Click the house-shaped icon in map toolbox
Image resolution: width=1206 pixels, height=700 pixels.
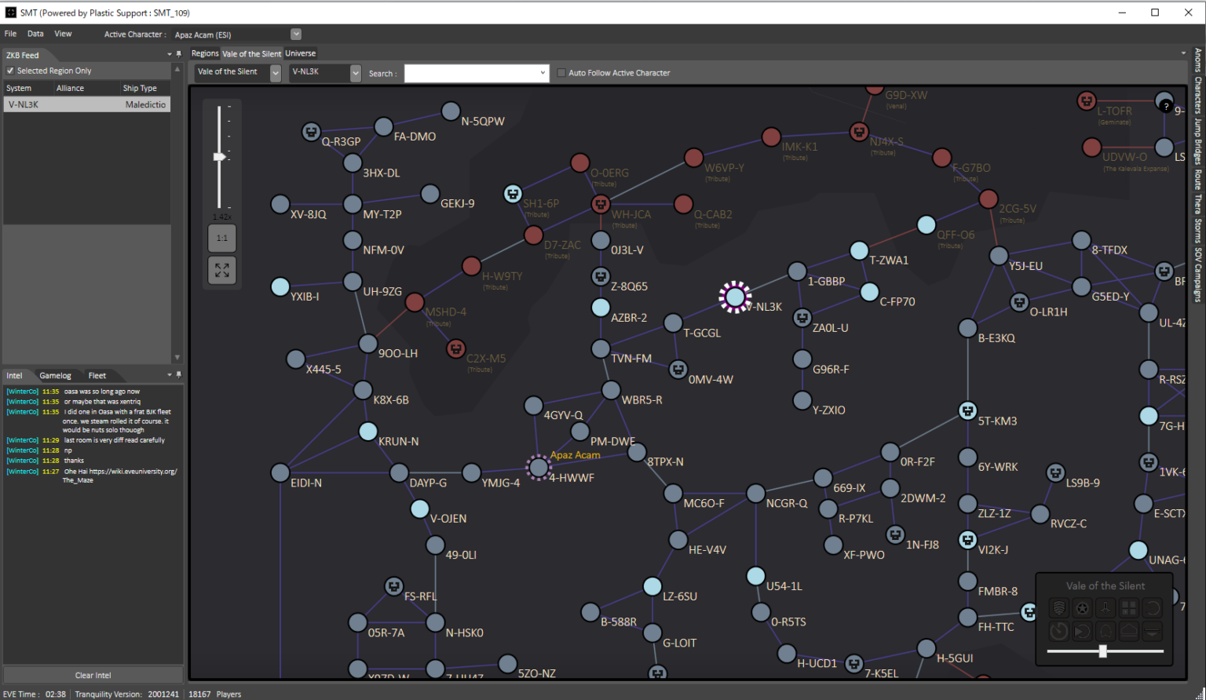(1128, 631)
